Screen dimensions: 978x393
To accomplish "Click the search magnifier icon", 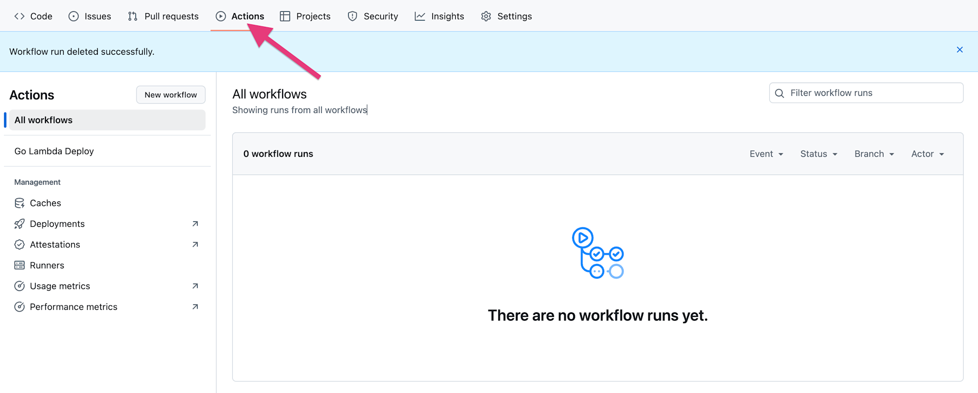I will coord(779,93).
